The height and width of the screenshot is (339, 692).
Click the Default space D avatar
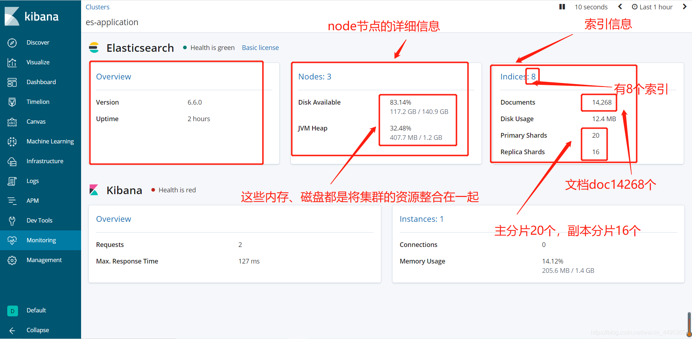pyautogui.click(x=12, y=311)
